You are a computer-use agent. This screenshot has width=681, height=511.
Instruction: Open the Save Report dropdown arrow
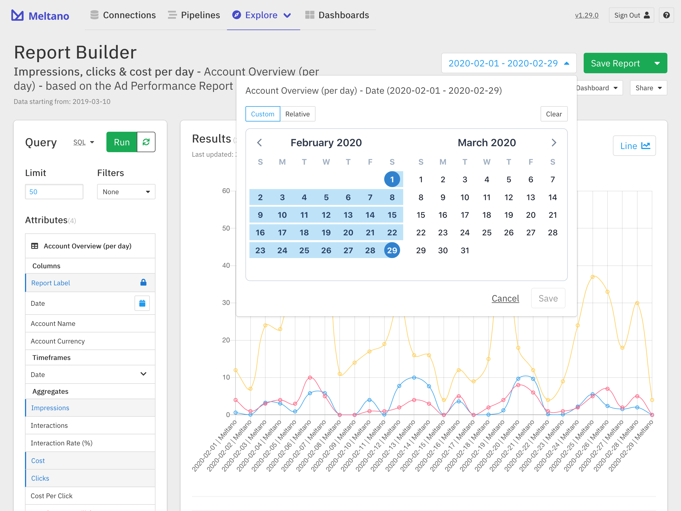pyautogui.click(x=657, y=63)
